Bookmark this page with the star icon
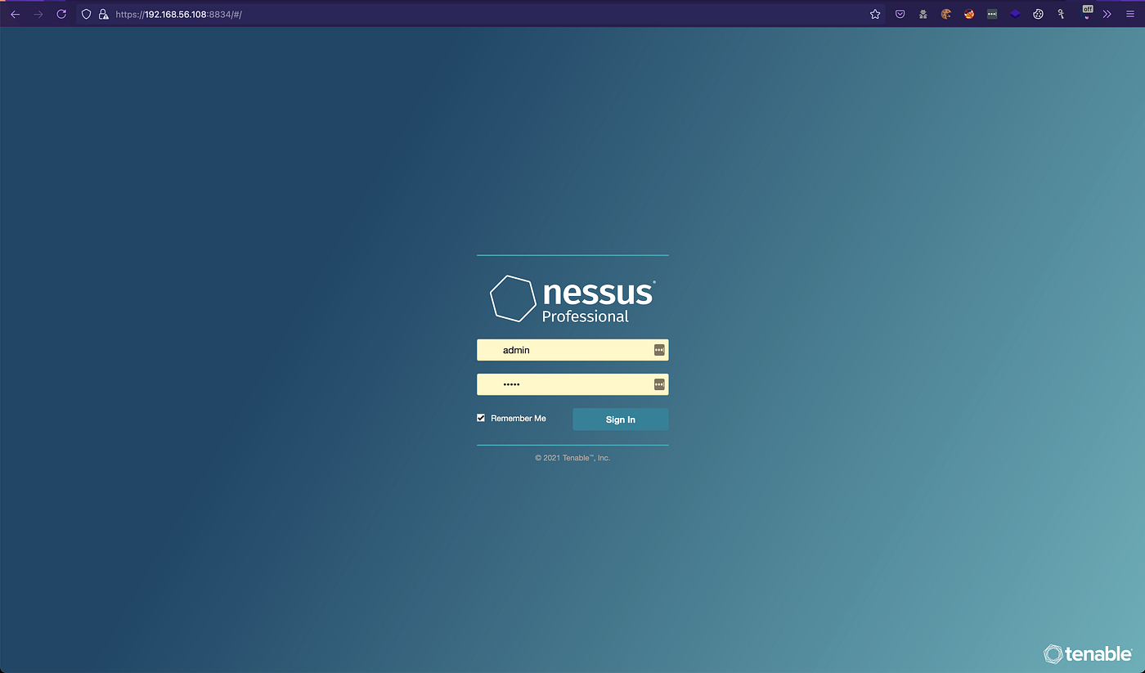Screen dimensions: 1145x673 (875, 14)
